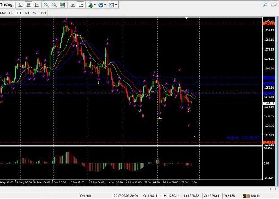Toggle chart shift from right border
Viewport: 279px width, 199px height.
point(81,5)
